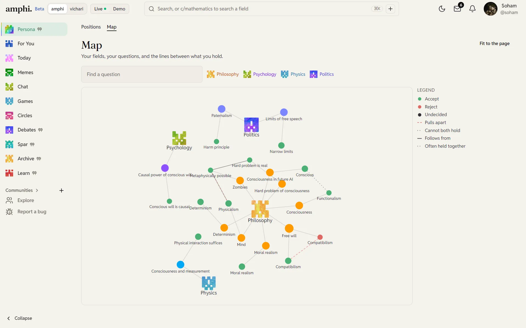Open the Memes section
Image resolution: width=526 pixels, height=328 pixels.
pos(34,72)
